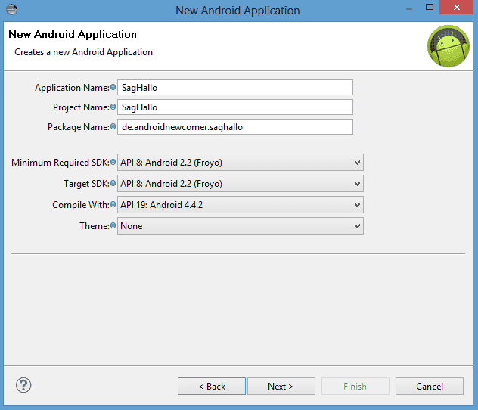This screenshot has height=410, width=478.
Task: Click the info icon beside Application Name
Action: click(113, 87)
